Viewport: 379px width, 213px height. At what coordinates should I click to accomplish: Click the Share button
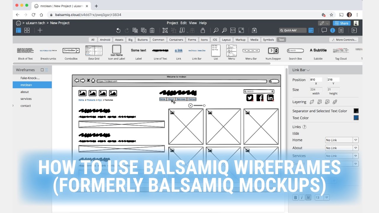[342, 23]
